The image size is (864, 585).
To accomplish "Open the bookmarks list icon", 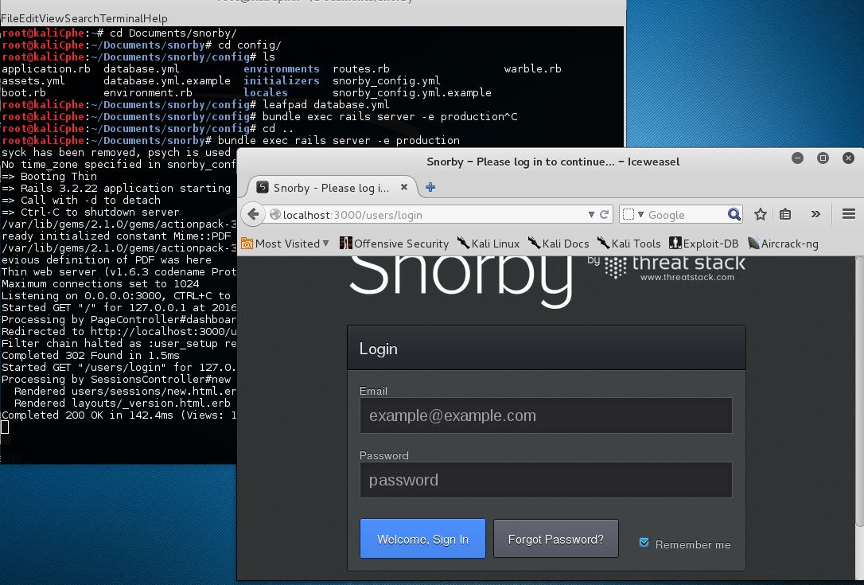I will [x=785, y=214].
